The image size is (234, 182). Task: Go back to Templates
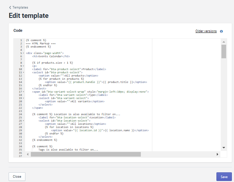pos(18,7)
